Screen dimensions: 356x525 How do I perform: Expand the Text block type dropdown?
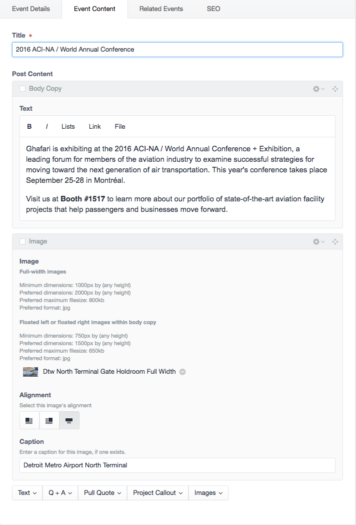[x=27, y=493]
